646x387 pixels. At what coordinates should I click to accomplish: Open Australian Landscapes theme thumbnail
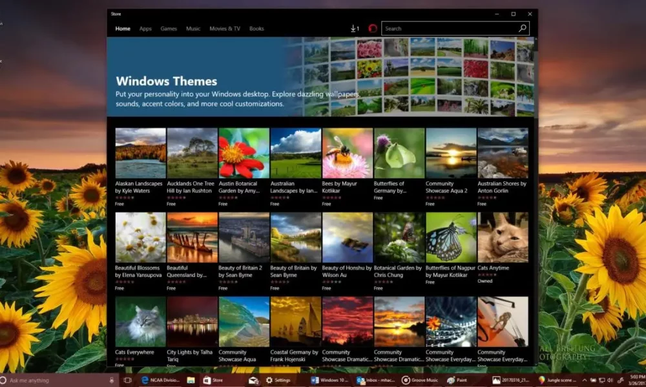(x=296, y=153)
